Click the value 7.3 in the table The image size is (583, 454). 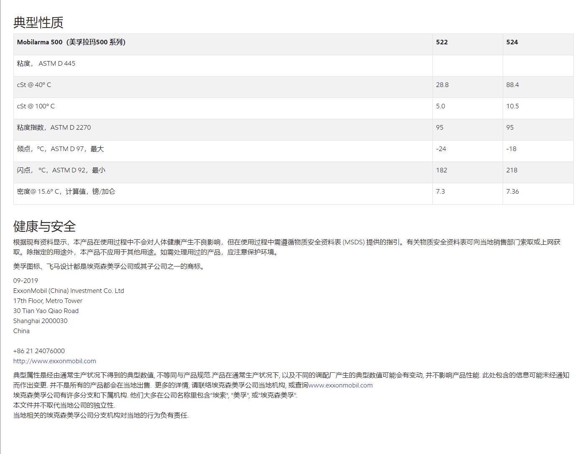[440, 192]
